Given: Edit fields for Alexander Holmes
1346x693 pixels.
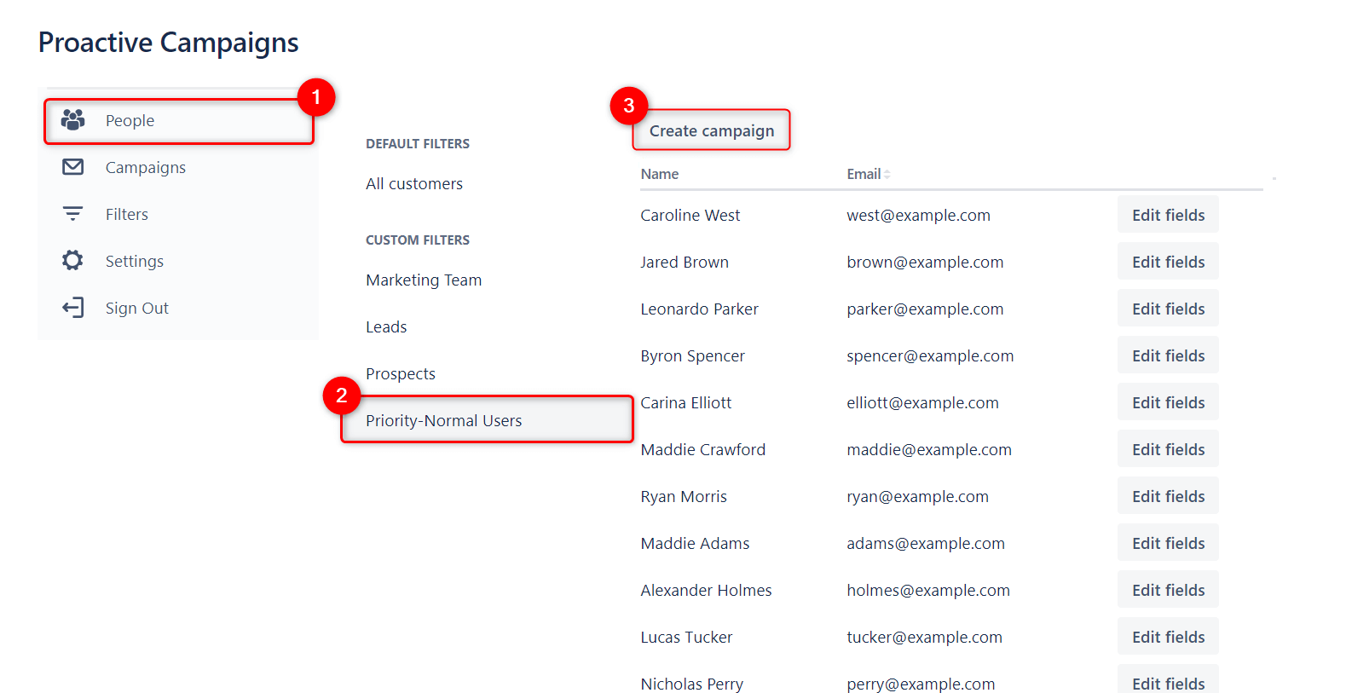Looking at the screenshot, I should 1168,590.
